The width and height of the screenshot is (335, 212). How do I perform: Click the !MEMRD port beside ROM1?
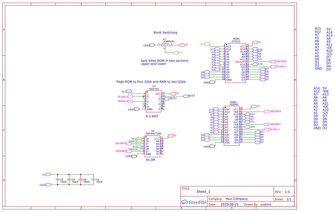[272, 61]
